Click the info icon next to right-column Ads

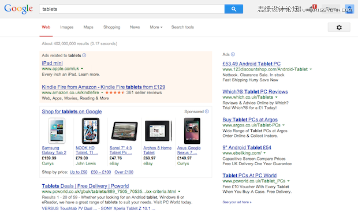point(233,54)
